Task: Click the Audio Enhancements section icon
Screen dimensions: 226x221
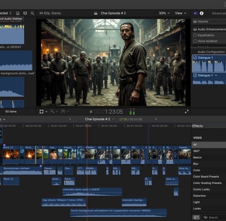Action: (x=195, y=30)
